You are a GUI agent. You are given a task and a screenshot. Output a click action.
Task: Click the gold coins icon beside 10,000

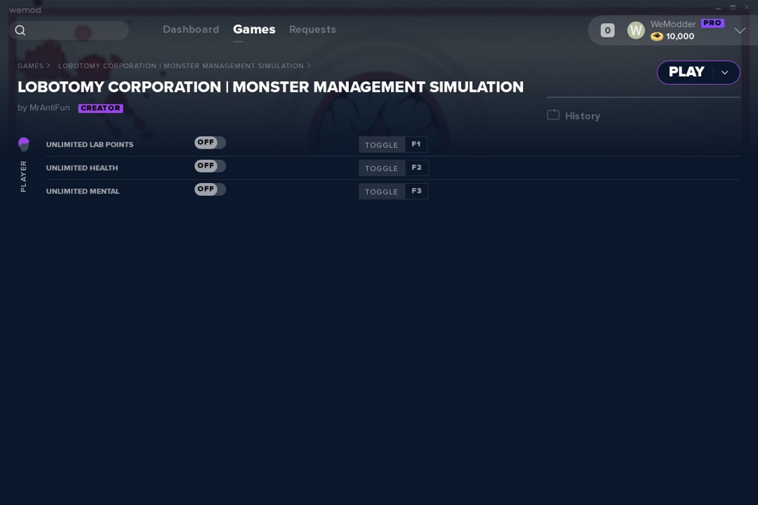pyautogui.click(x=656, y=36)
